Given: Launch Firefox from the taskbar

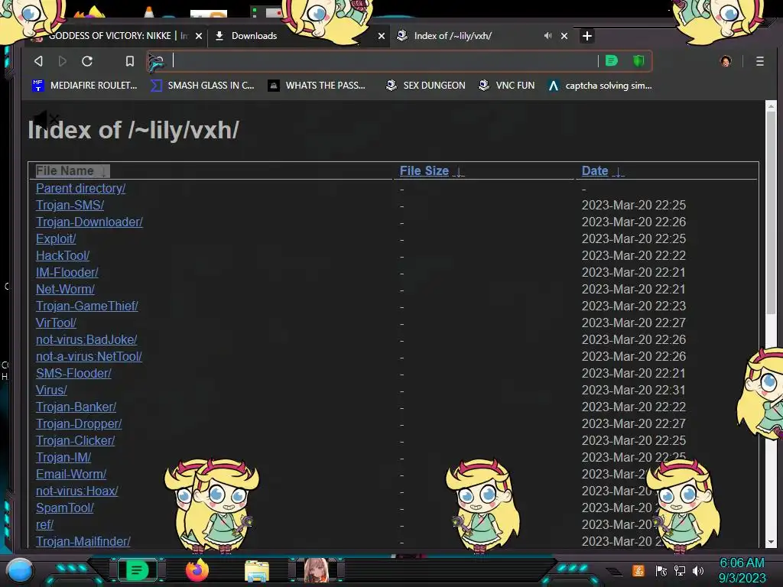Looking at the screenshot, I should click(x=197, y=570).
